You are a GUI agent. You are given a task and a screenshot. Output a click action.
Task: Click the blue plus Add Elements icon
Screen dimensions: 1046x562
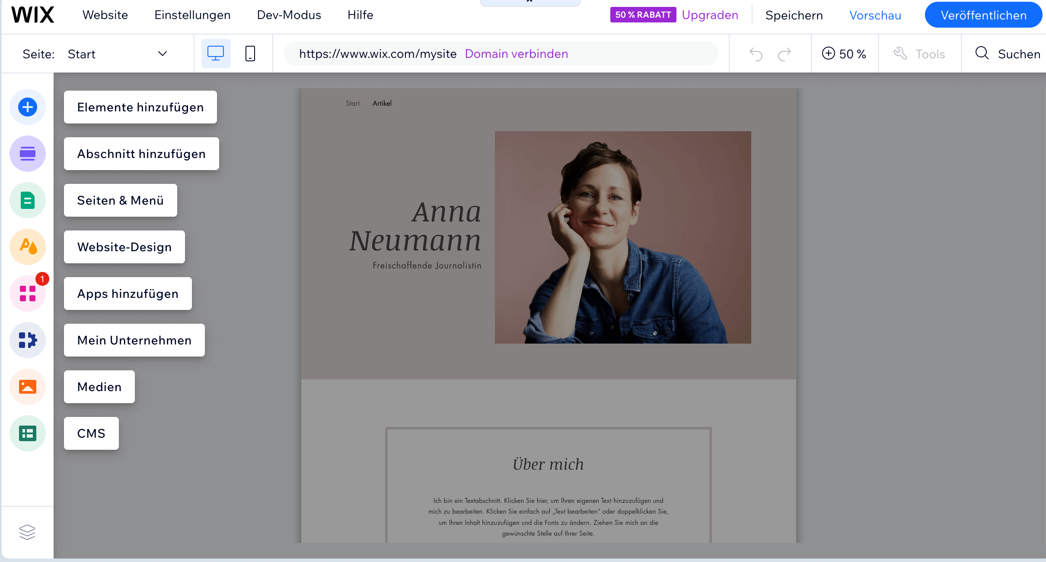(28, 107)
